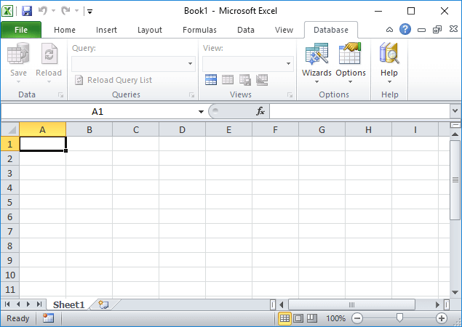Viewport: 462px width, 327px height.
Task: Click the Excel application icon in title bar
Action: coord(7,11)
